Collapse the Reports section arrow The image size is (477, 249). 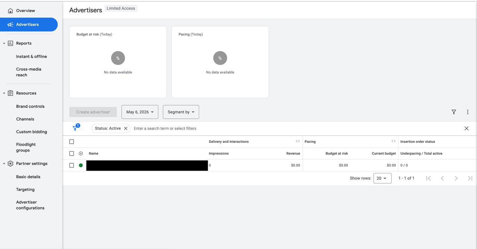(x=4, y=43)
